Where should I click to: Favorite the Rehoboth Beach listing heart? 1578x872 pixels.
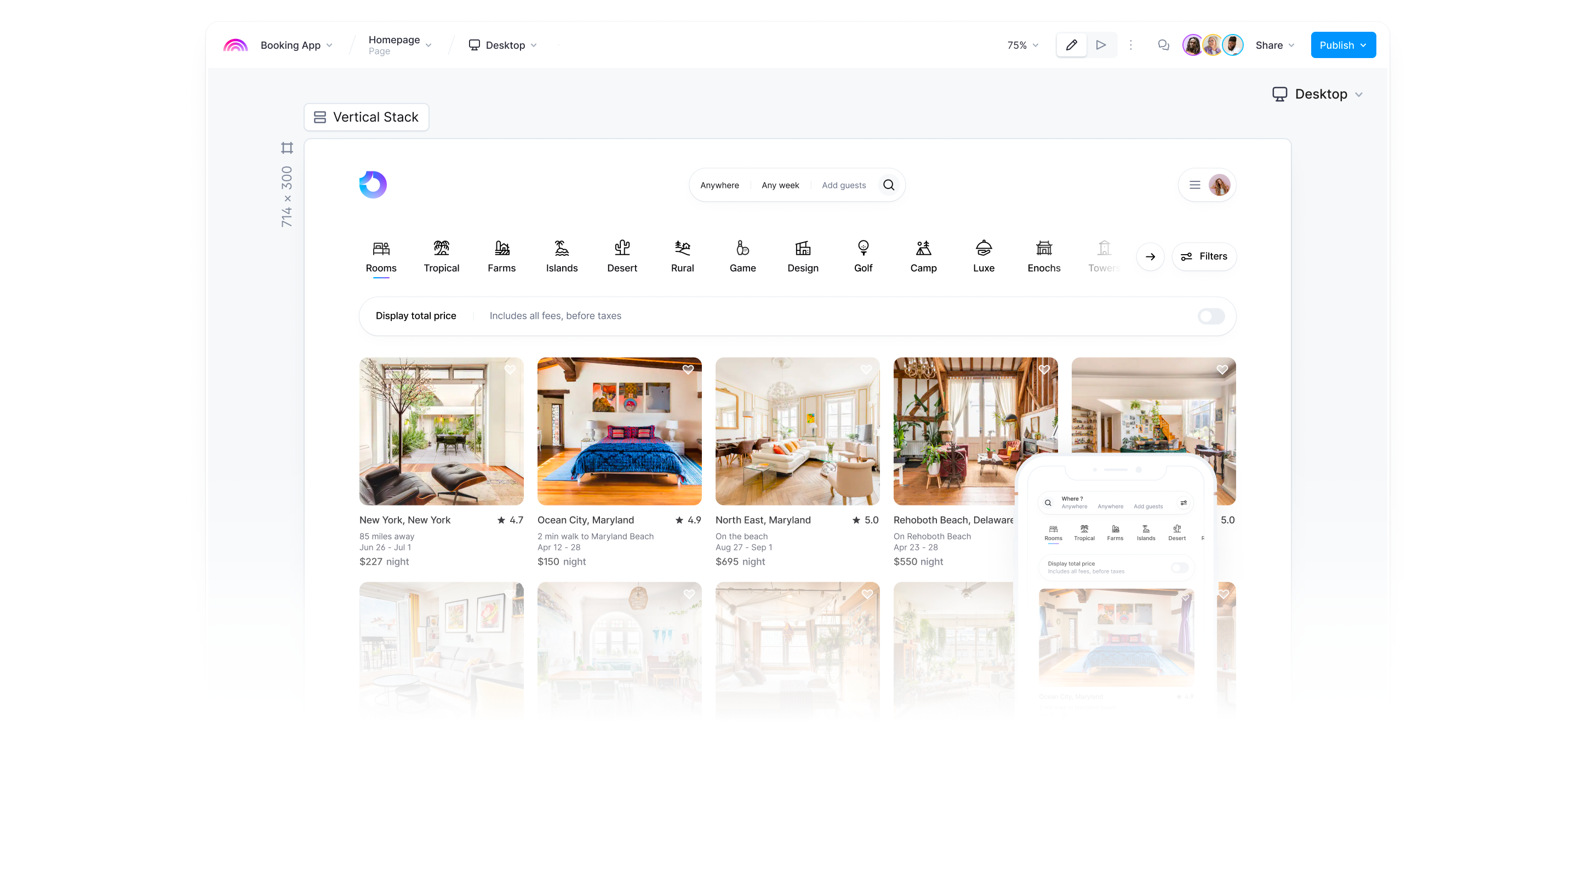pos(1044,370)
